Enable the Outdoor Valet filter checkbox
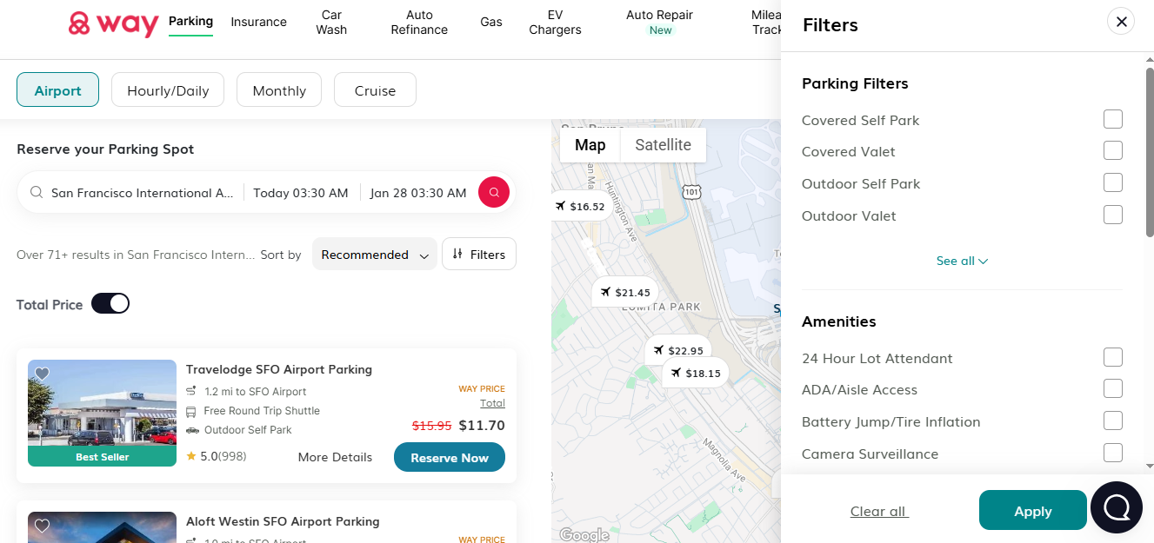The image size is (1154, 543). coord(1112,215)
